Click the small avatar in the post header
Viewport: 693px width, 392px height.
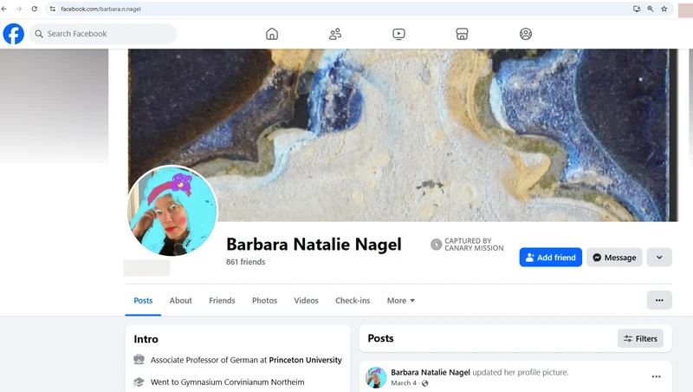point(376,377)
